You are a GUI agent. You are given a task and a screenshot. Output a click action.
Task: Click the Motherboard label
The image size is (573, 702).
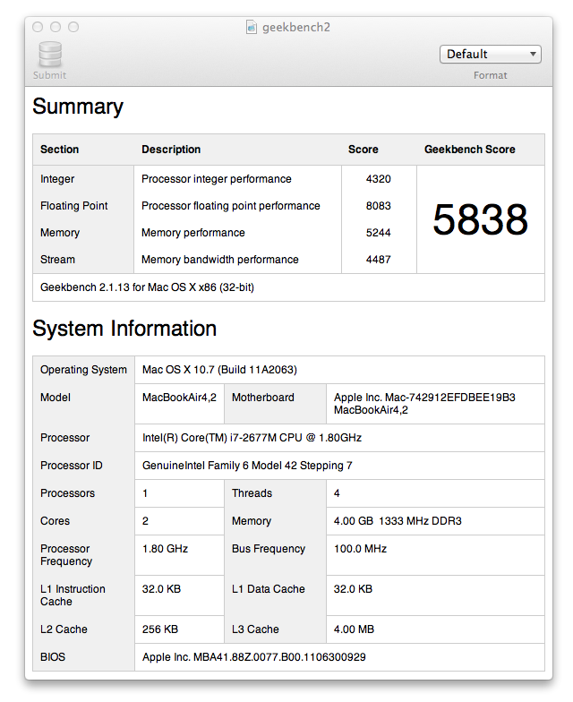point(263,398)
